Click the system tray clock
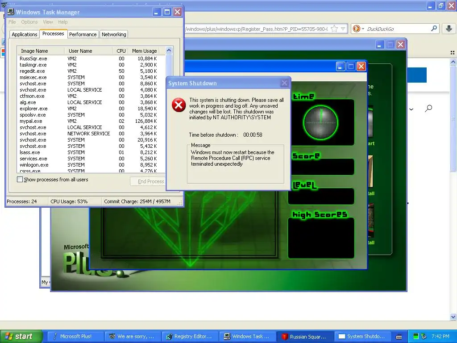457x343 pixels. (x=440, y=336)
